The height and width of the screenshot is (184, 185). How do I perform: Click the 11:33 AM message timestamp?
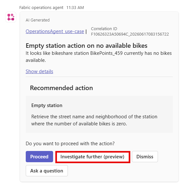[x=75, y=8]
